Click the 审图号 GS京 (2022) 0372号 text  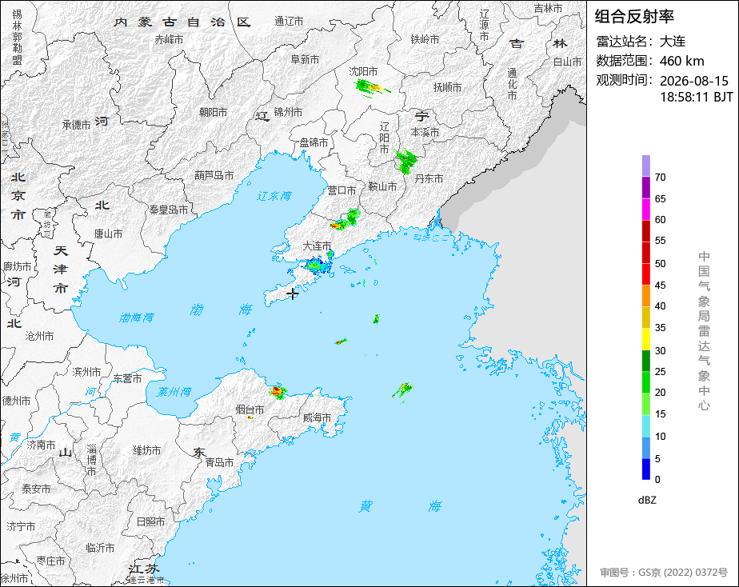(x=664, y=573)
